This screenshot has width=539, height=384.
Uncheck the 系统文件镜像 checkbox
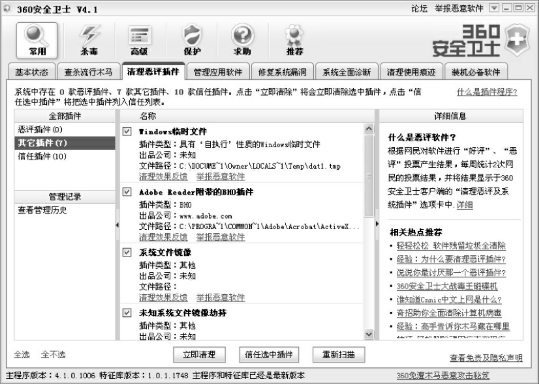127,252
